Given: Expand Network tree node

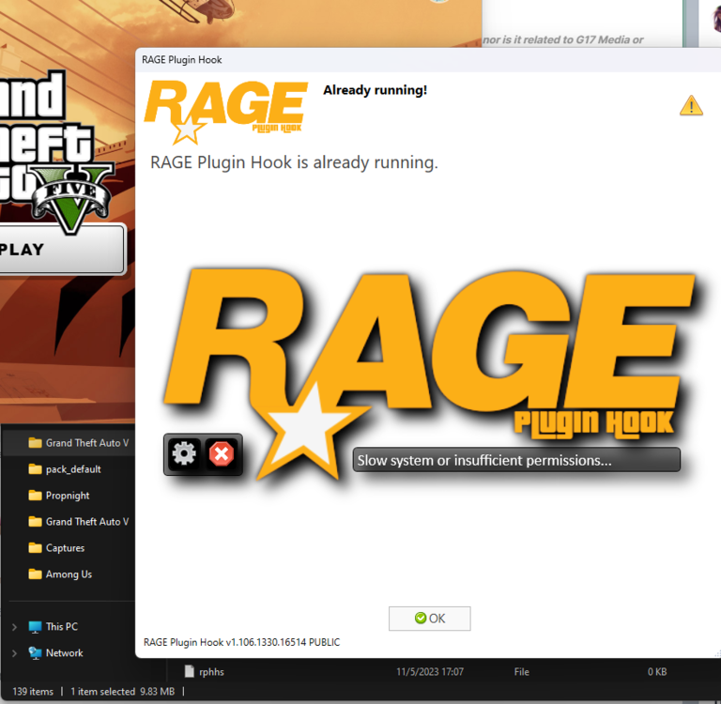Looking at the screenshot, I should tap(14, 653).
